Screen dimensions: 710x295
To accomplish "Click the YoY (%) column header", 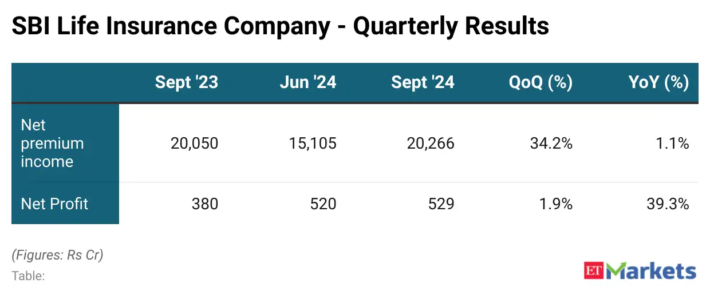I will tap(658, 83).
